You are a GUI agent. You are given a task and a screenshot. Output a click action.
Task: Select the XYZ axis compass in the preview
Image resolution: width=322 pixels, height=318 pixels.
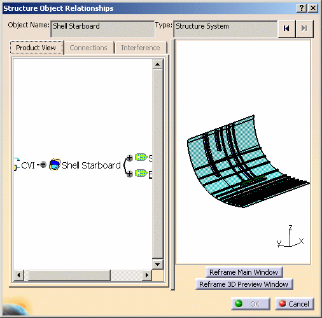[290, 237]
